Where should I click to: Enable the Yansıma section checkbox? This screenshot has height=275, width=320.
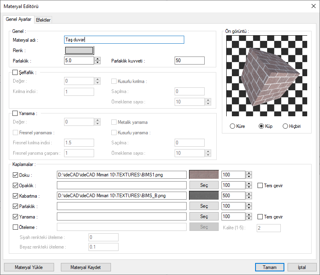pyautogui.click(x=16, y=113)
